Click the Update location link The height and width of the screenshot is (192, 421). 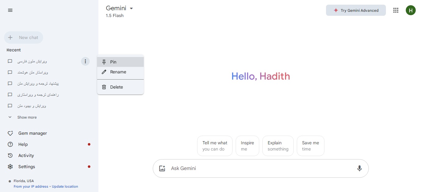click(x=65, y=186)
